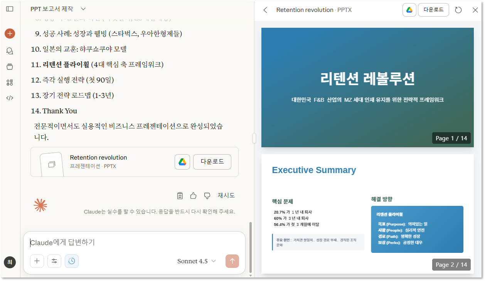Screen dimensions: 485x281
Task: Open the Sonnet 4.5 model selector
Action: pyautogui.click(x=196, y=261)
